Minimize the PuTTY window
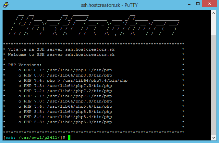 tap(189, 4)
